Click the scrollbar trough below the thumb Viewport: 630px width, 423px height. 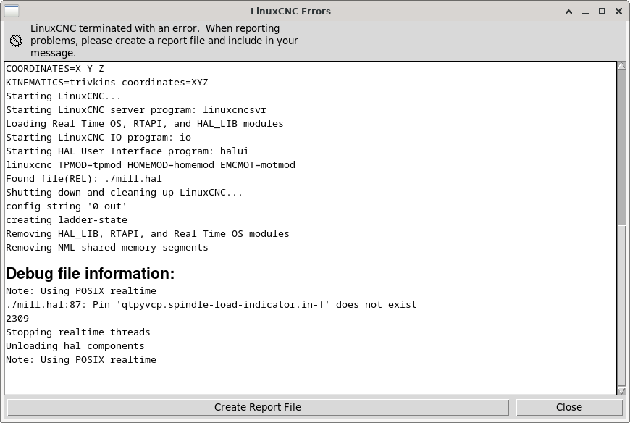pos(621,306)
